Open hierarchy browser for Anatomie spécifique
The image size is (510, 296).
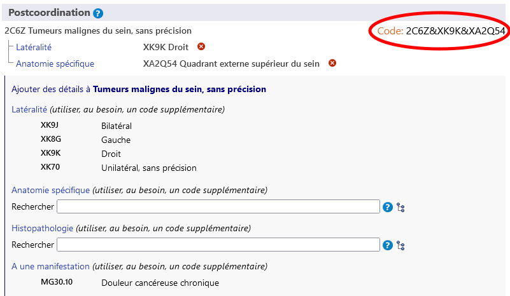(x=400, y=207)
